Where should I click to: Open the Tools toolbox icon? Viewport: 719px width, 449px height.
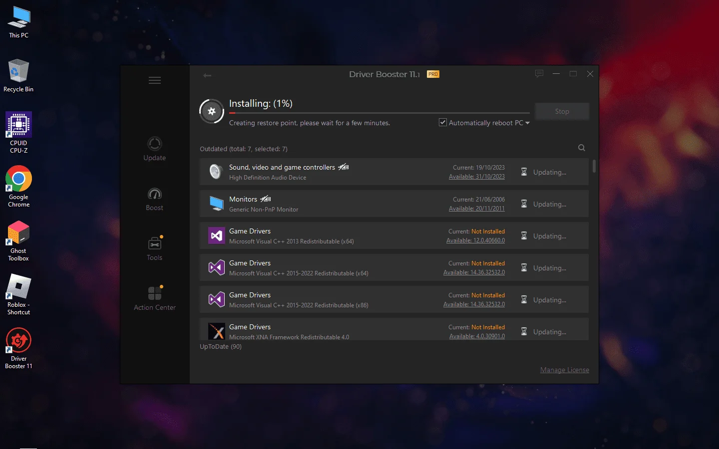point(155,243)
